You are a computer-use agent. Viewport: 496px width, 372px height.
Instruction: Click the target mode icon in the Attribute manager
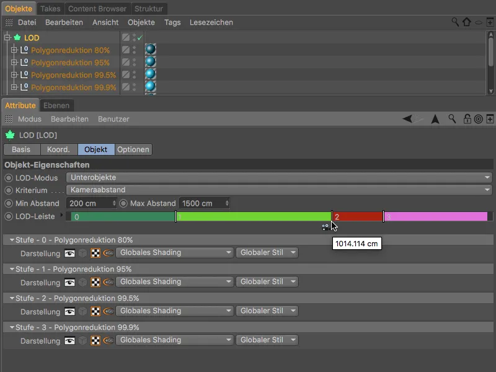click(x=479, y=119)
